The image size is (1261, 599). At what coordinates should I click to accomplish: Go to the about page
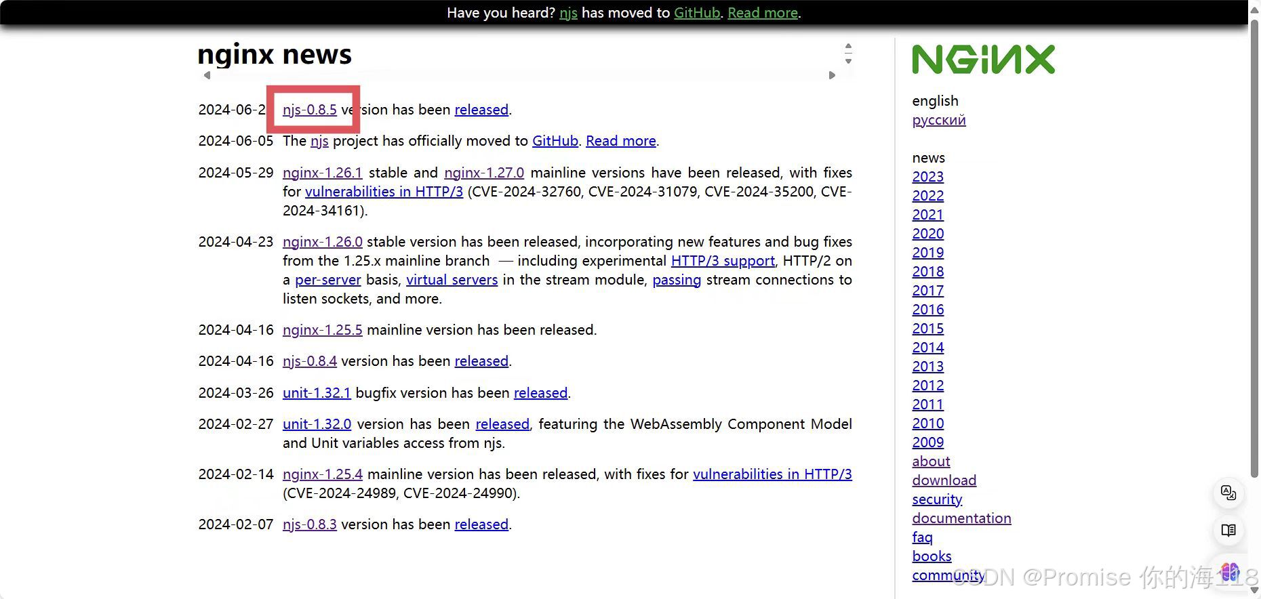click(x=931, y=461)
